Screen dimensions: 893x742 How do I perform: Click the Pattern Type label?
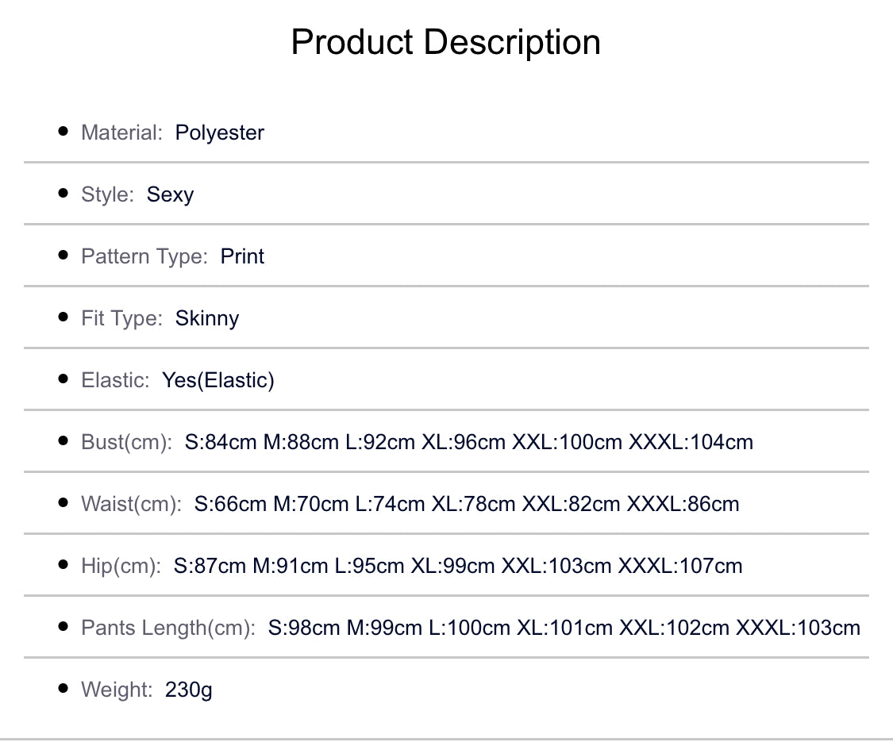144,256
